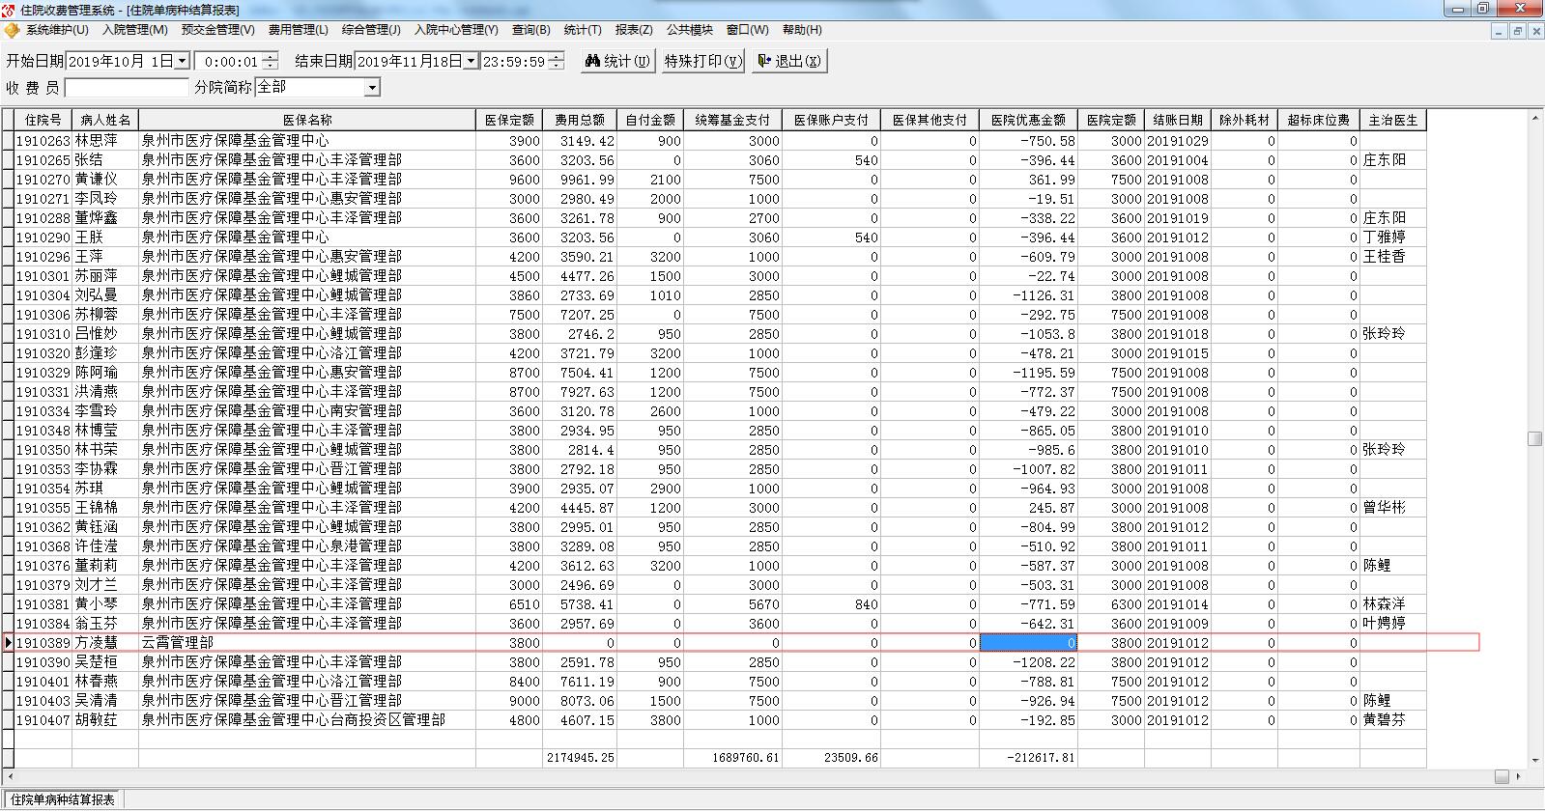1545x811 pixels.
Task: Open the 综合管理(J) menu
Action: [x=371, y=30]
